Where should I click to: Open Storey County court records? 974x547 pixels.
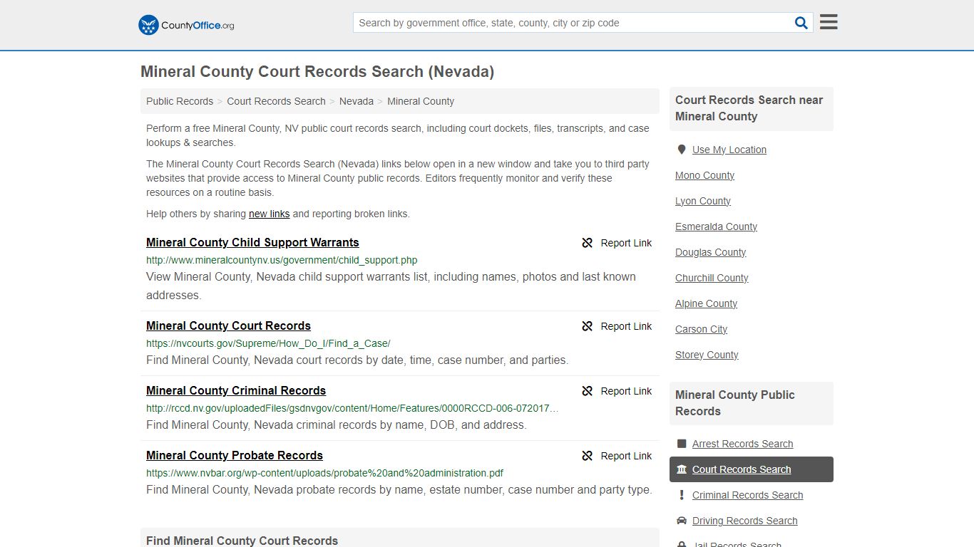pos(707,355)
